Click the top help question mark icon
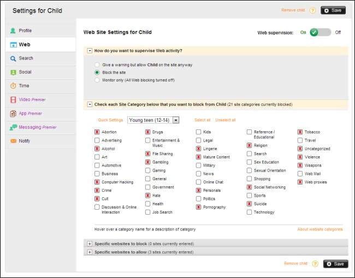The height and width of the screenshot is (278, 355). tap(313, 10)
